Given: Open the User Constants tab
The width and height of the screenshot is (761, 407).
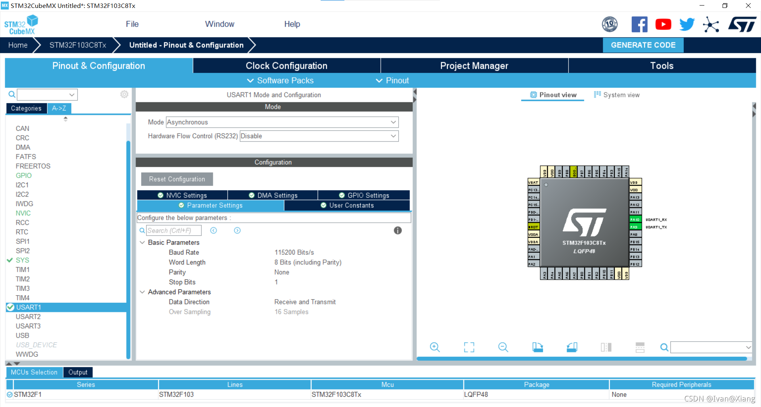Looking at the screenshot, I should click(x=347, y=205).
